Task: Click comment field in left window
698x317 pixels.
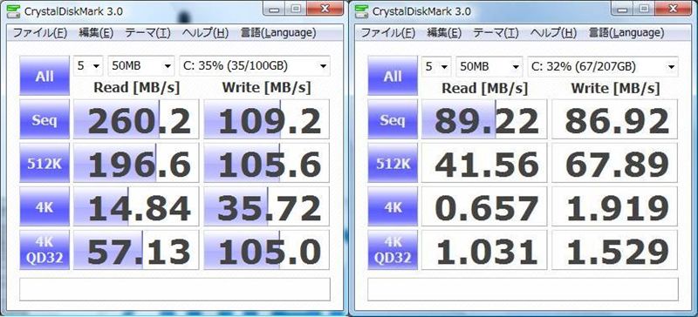Action: (175, 289)
